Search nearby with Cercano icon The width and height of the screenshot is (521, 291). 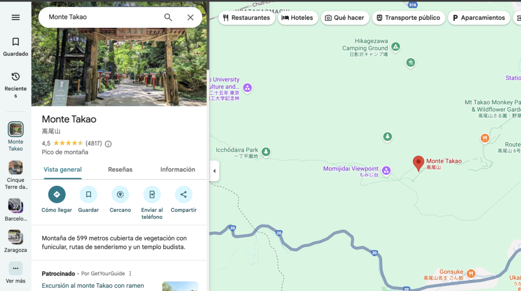120,195
